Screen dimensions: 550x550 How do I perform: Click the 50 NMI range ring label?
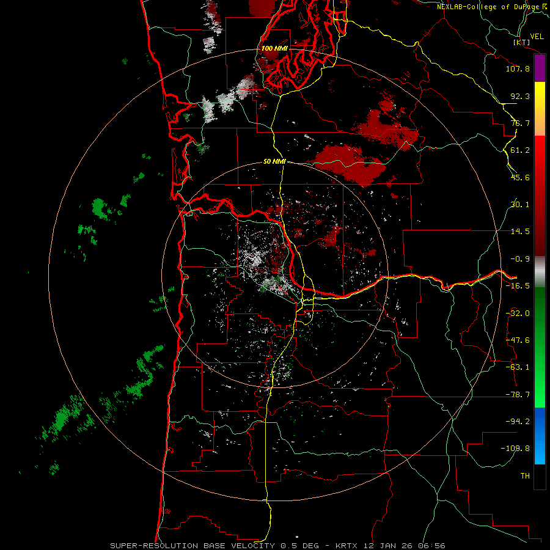(274, 161)
